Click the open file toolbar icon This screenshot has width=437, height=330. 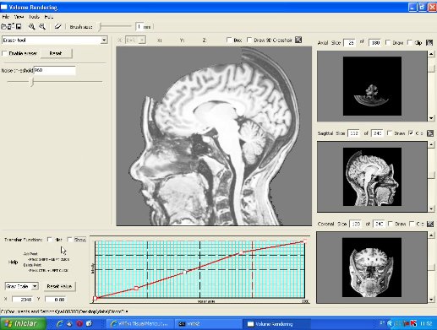[x=3, y=27]
